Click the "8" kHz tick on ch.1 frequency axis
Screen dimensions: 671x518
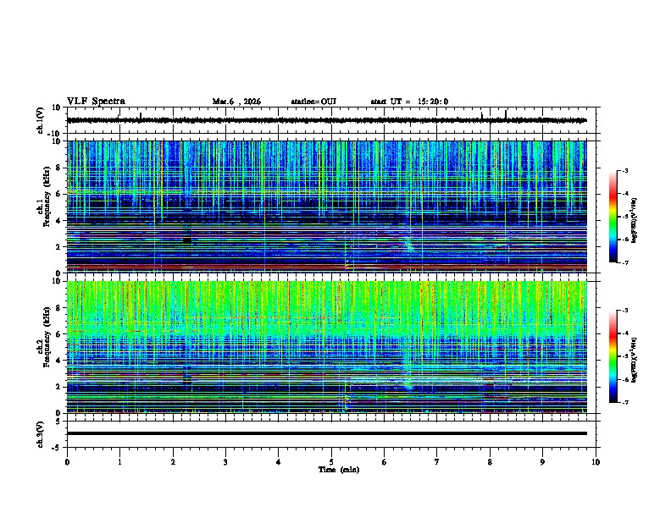coord(58,168)
